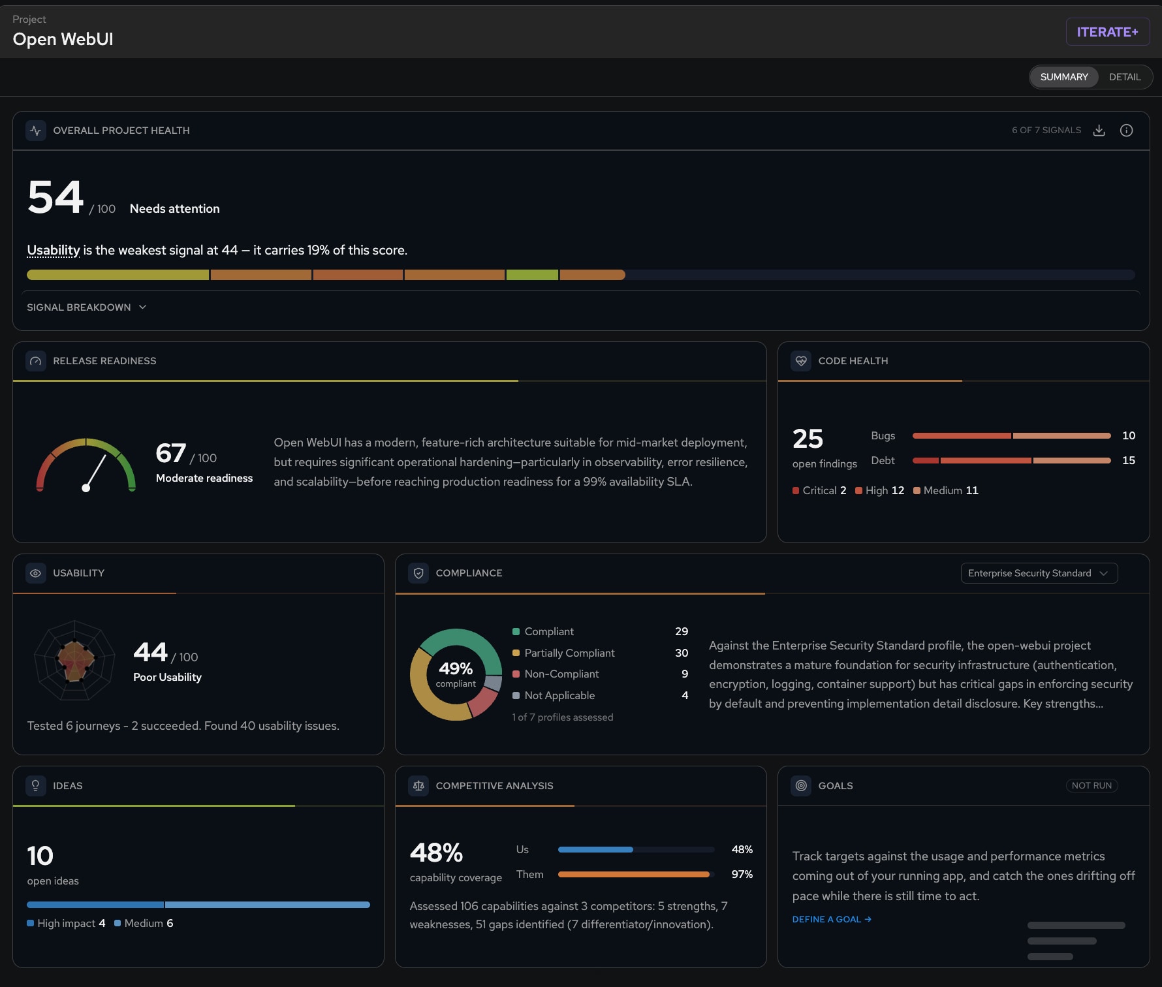This screenshot has height=987, width=1162.
Task: Click the Open WebUI project title
Action: click(x=63, y=39)
